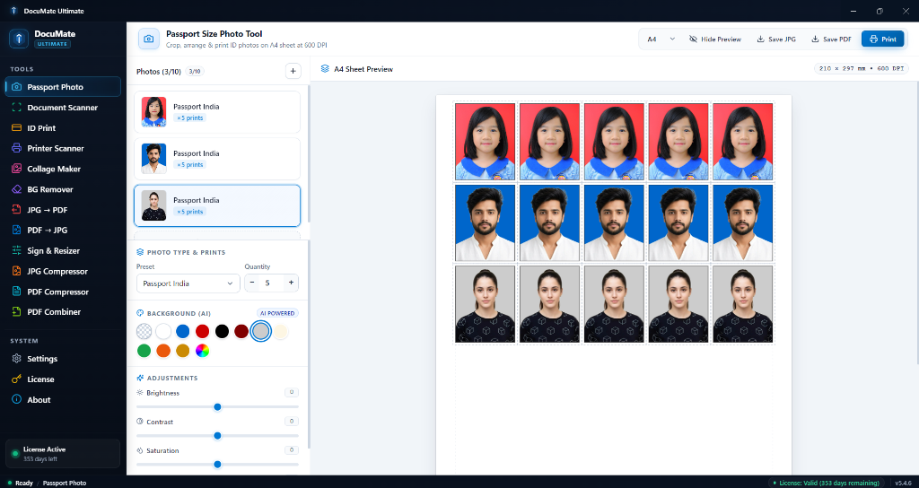Save the sheet as PDF
Screen dimensions: 919x488
tap(831, 39)
